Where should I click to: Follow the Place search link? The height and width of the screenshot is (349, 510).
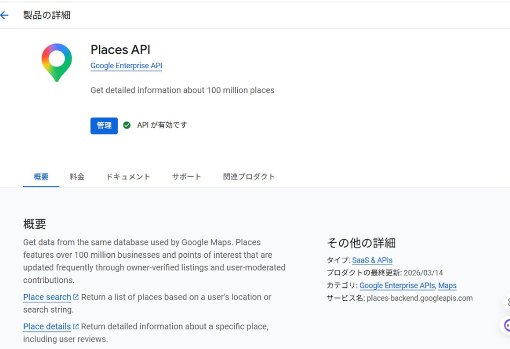pyautogui.click(x=47, y=297)
